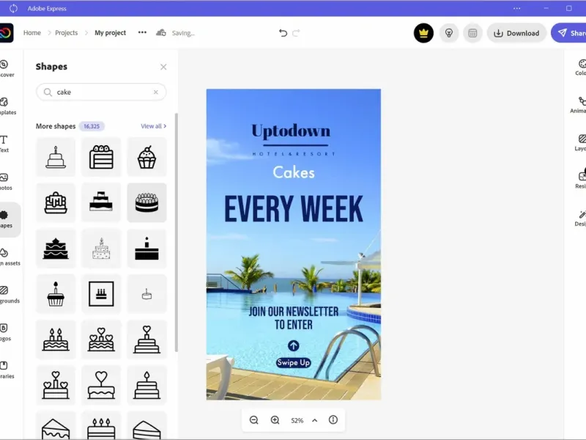Select EVERY WEEK headline on canvas
The height and width of the screenshot is (440, 586).
[x=294, y=209]
